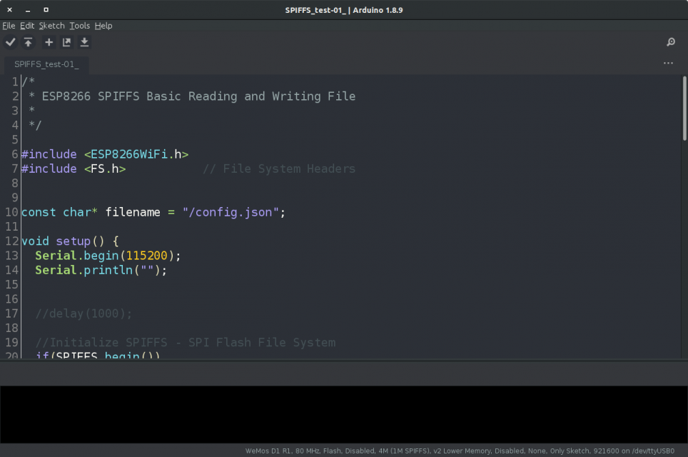Click the #include <FS.h> header line

71,169
